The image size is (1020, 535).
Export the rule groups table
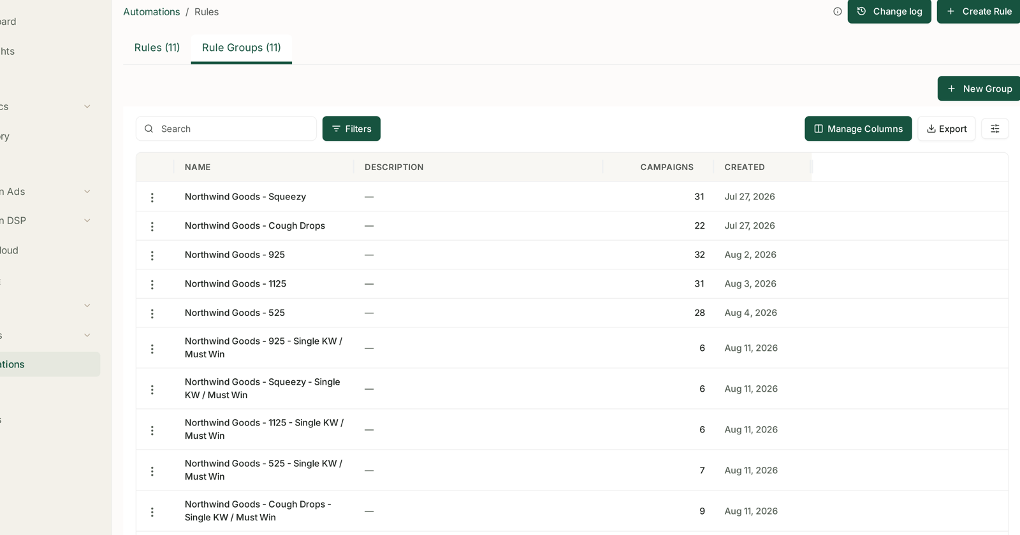(947, 129)
